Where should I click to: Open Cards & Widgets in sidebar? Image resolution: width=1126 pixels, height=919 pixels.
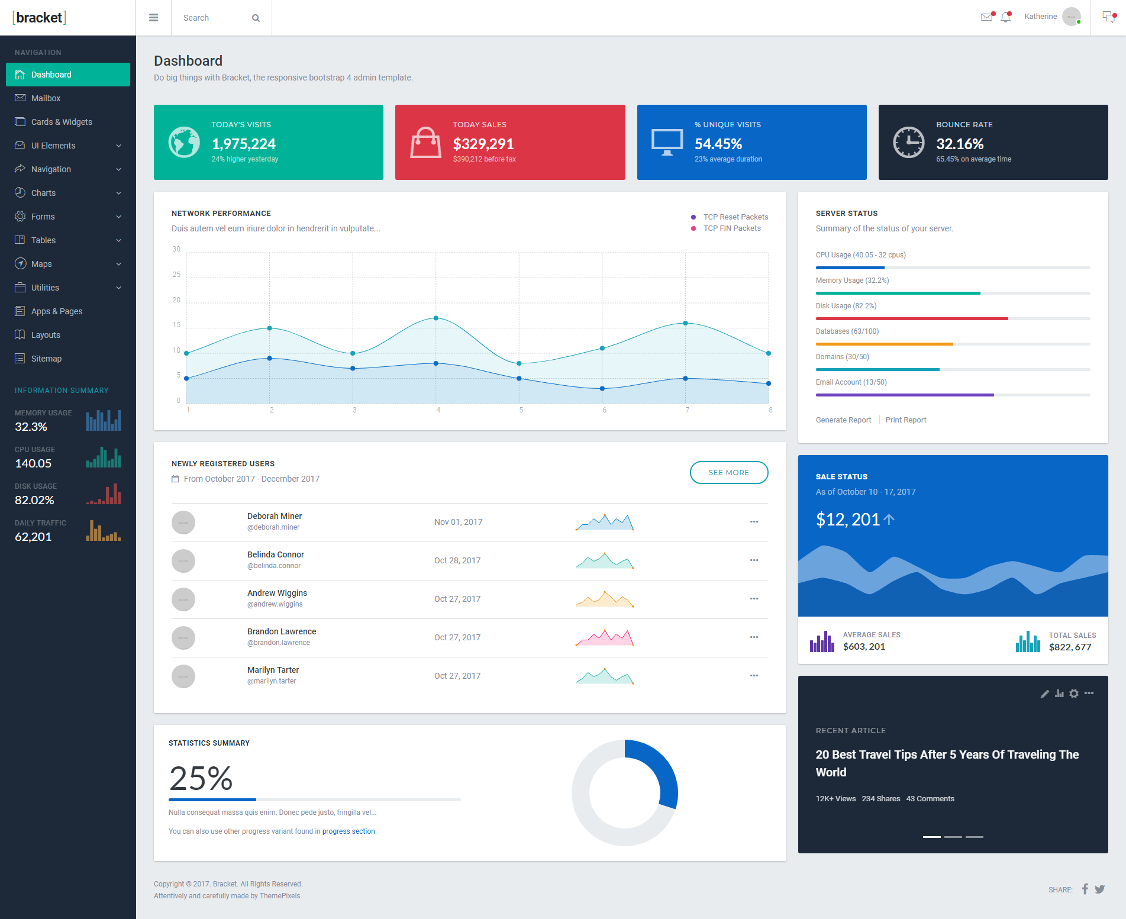(x=68, y=122)
